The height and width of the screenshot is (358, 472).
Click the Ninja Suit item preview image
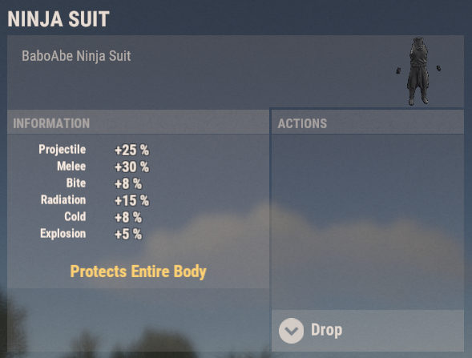point(418,71)
